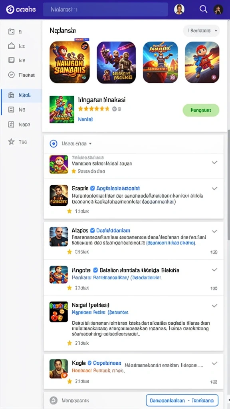Open the 'Kagla' profile picture
The height and width of the screenshot is (409, 230).
click(x=59, y=369)
